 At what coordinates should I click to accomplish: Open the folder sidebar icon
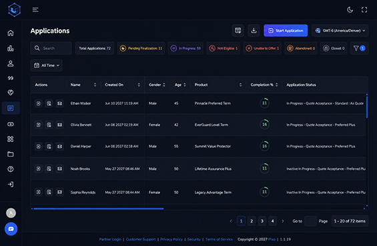(10, 154)
